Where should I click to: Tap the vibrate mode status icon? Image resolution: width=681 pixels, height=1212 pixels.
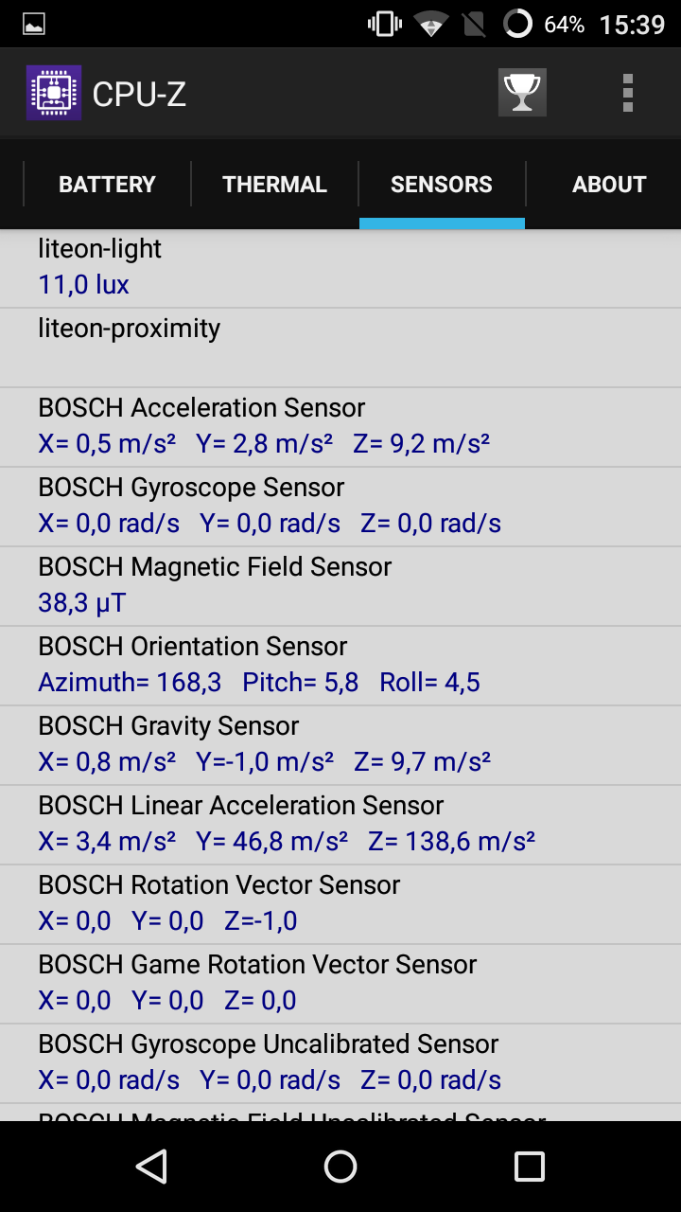click(385, 24)
